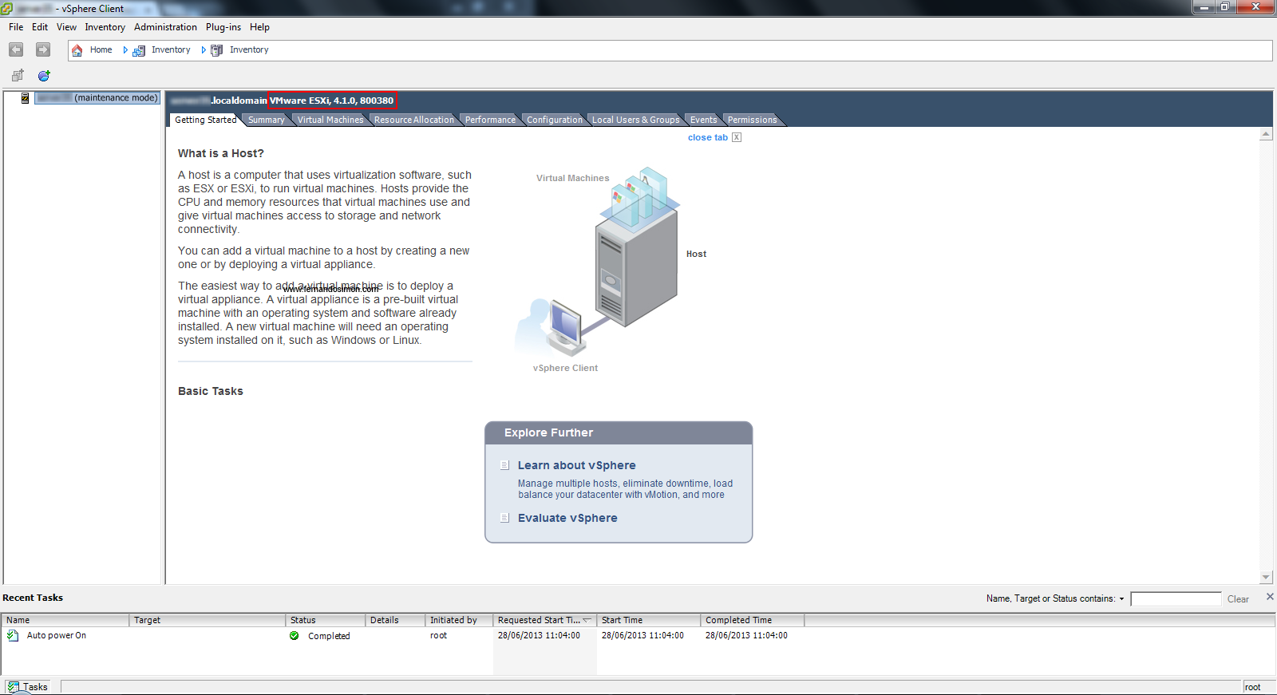Open the Learn about vSphere link
This screenshot has height=695, width=1277.
coord(577,465)
